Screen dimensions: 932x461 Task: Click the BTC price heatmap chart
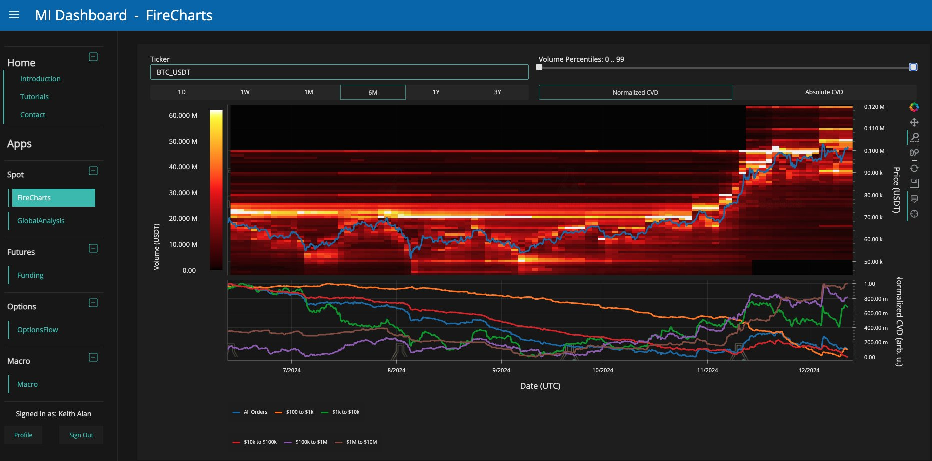click(x=540, y=190)
